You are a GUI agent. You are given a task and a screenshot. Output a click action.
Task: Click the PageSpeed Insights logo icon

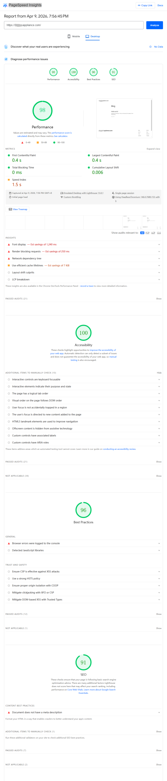pos(5,5)
